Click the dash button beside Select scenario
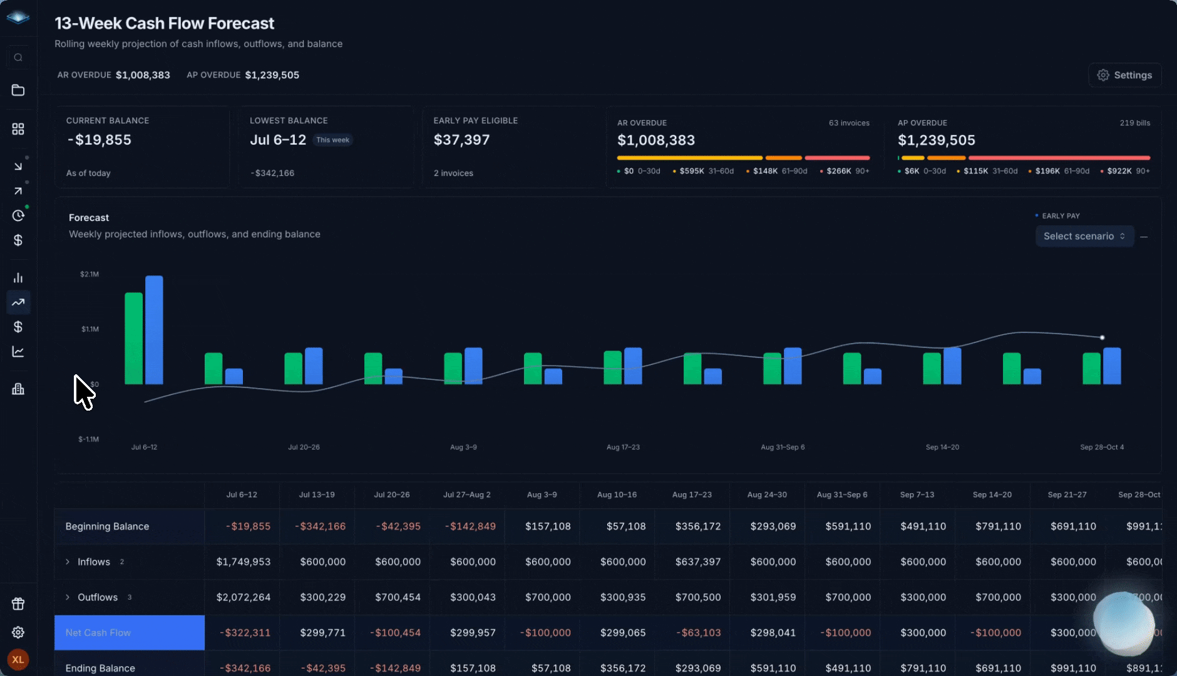The image size is (1177, 676). pos(1144,237)
